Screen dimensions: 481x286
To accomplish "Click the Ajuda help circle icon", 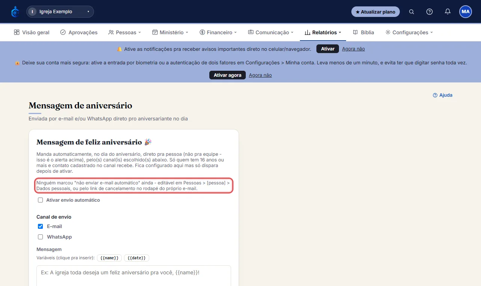I will coord(435,95).
